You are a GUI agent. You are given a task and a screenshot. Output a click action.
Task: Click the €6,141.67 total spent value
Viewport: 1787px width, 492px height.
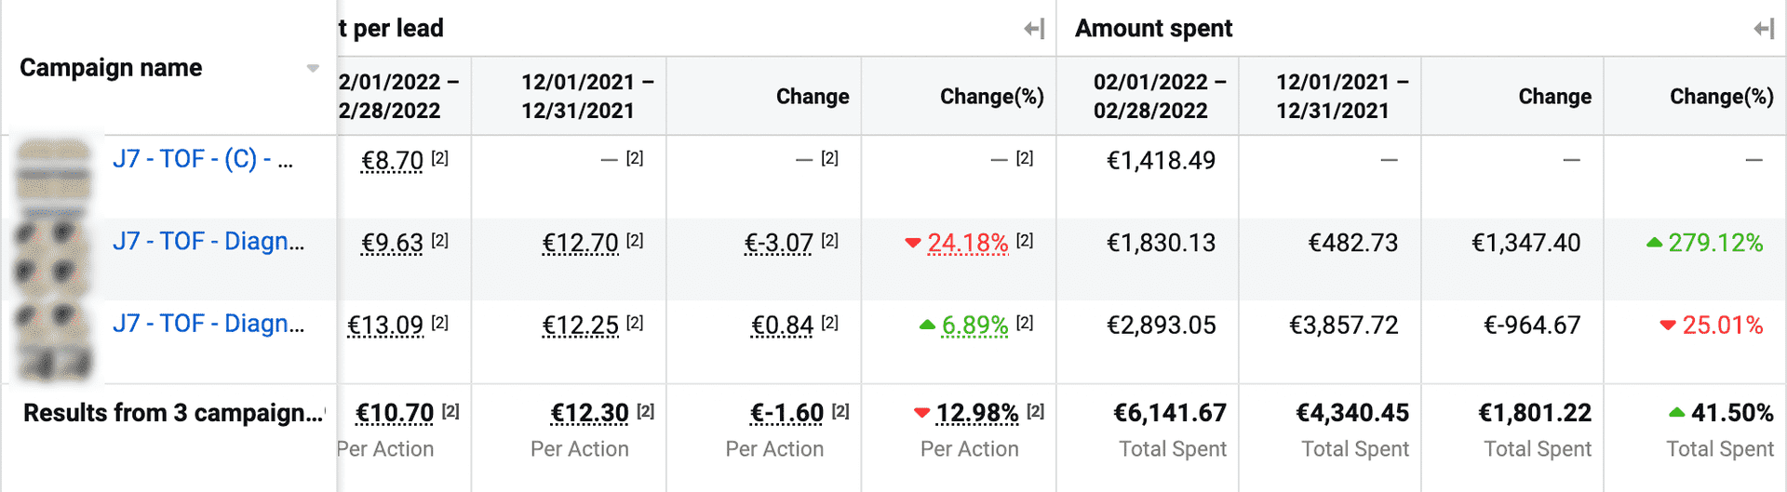coord(1169,413)
